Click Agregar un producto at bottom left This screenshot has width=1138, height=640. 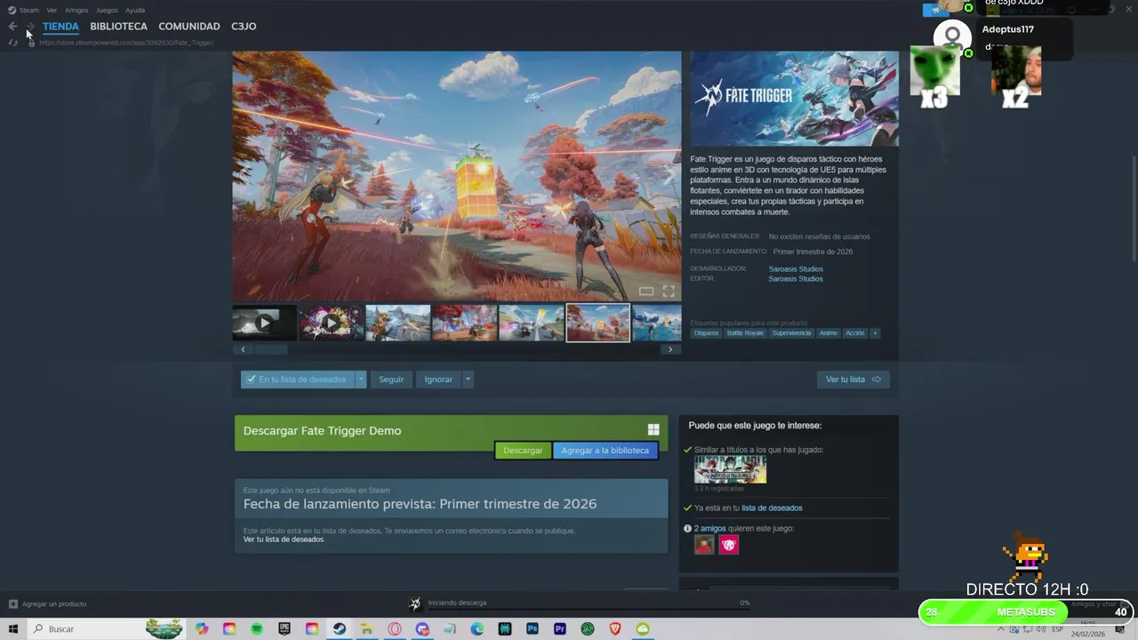point(48,604)
